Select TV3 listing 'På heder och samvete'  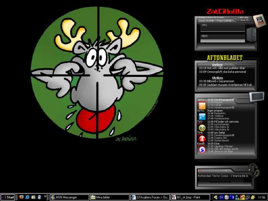point(223,122)
